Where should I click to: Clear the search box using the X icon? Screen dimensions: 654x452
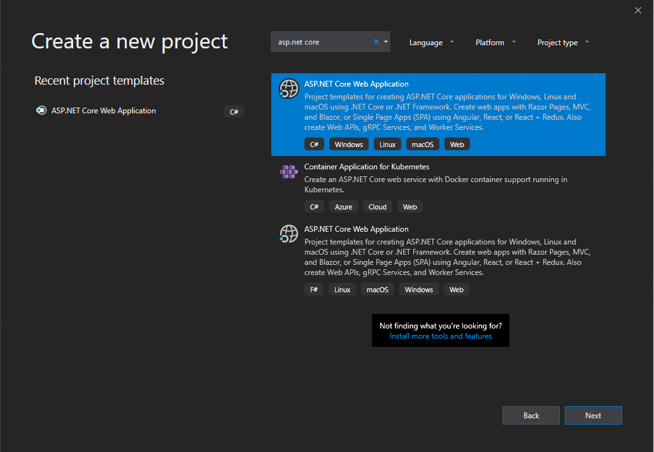(x=376, y=41)
